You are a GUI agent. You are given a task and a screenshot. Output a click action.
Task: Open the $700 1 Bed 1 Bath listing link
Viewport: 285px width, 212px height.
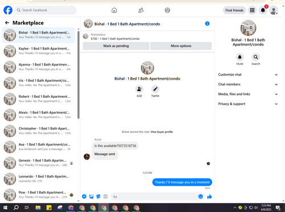pos(115,39)
